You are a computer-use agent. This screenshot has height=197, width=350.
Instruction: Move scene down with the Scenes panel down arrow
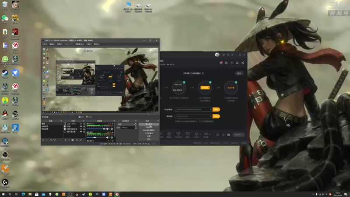coord(54,140)
